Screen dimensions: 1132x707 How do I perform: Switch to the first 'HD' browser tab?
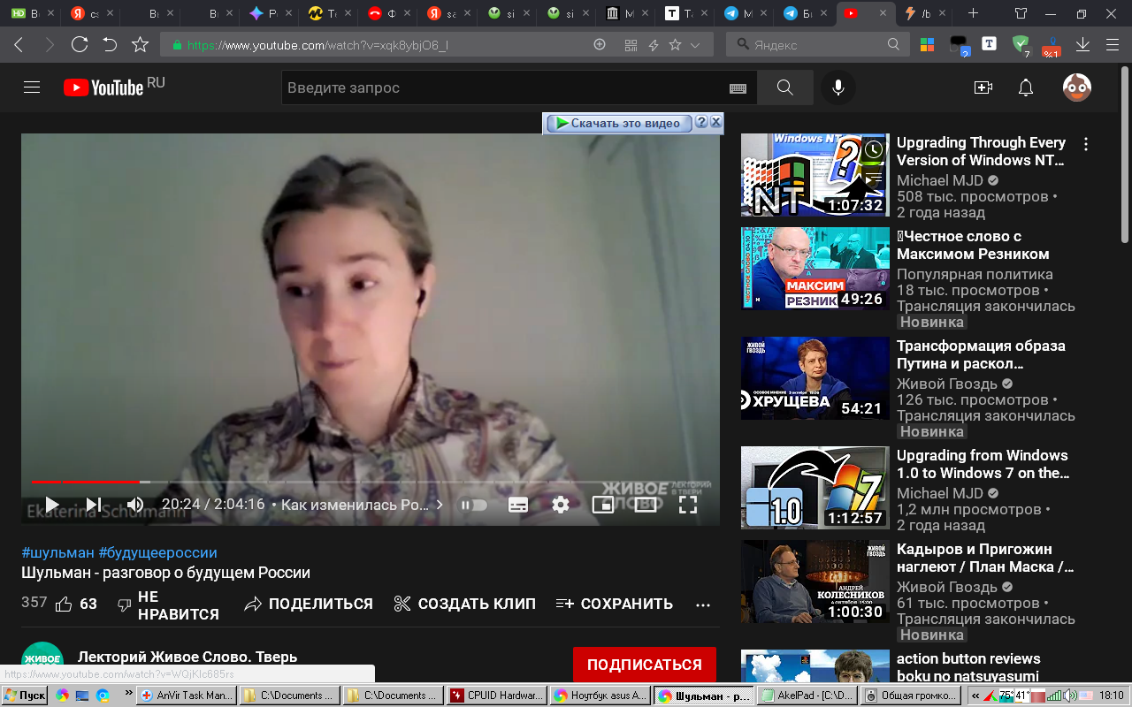click(x=31, y=13)
